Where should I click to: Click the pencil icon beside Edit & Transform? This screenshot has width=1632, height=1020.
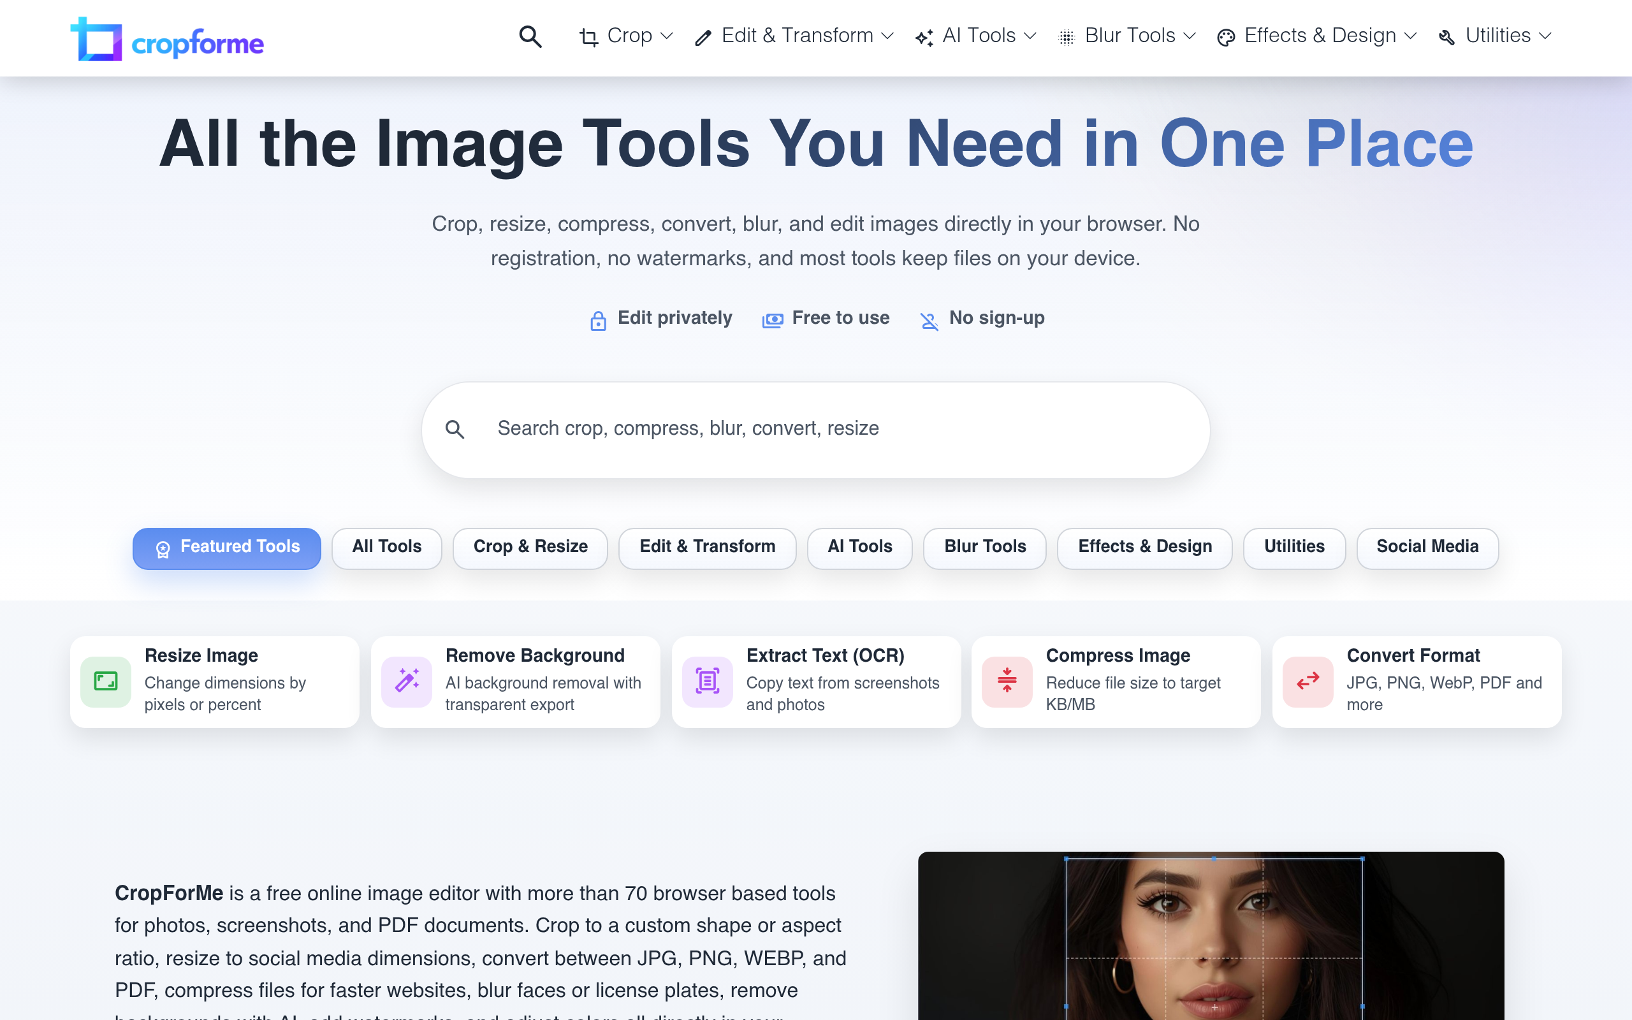coord(703,38)
